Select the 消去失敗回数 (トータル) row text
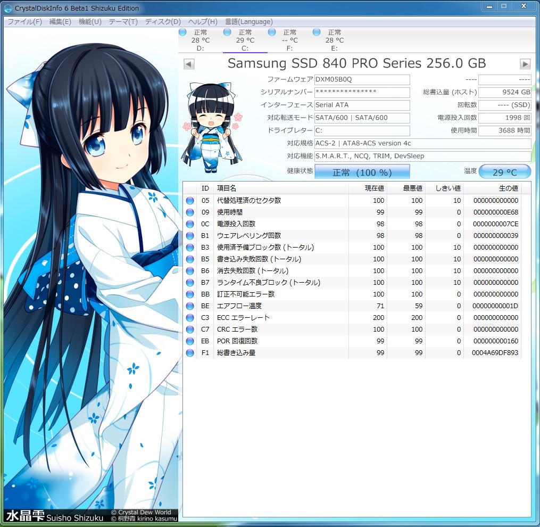 click(252, 270)
